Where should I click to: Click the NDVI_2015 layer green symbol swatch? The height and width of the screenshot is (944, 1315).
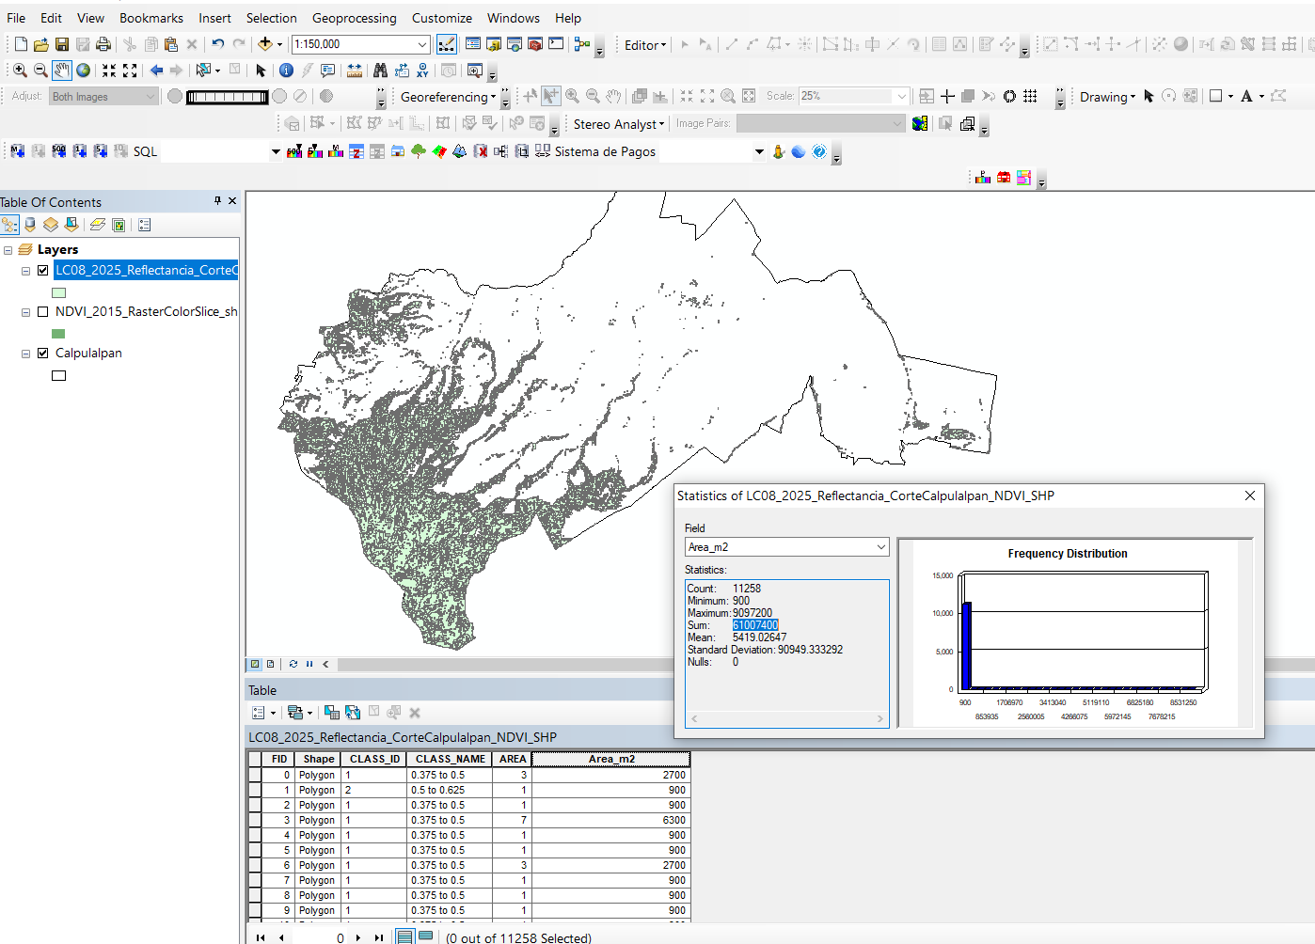pos(58,334)
